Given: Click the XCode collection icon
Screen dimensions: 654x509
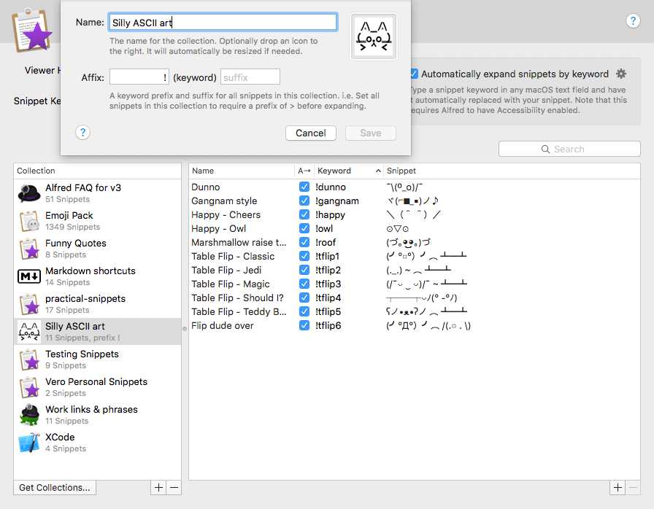Looking at the screenshot, I should point(29,443).
